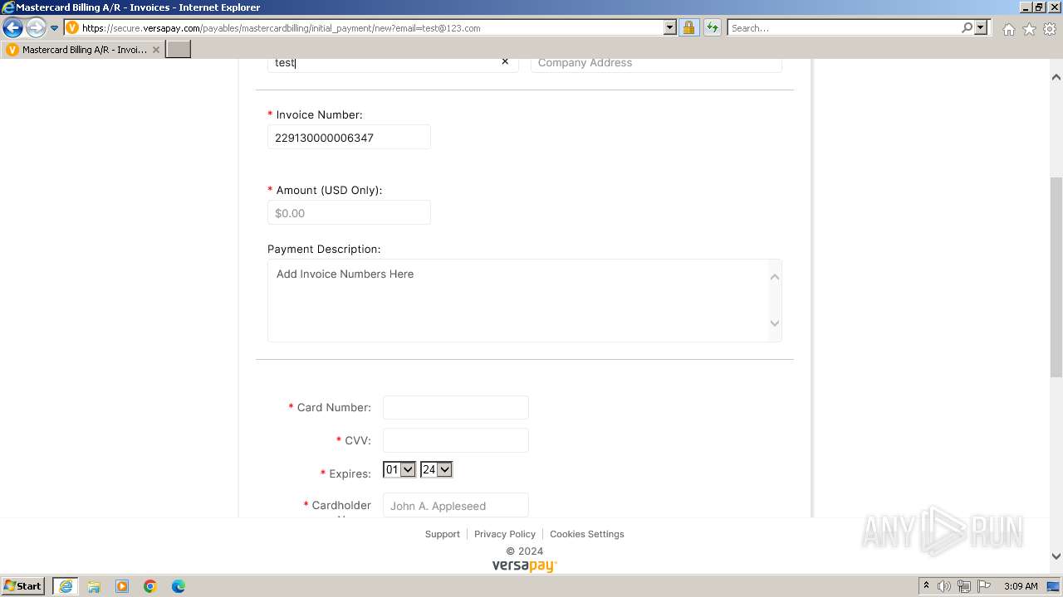Open the Cookies Settings link
The height and width of the screenshot is (597, 1063).
(587, 534)
